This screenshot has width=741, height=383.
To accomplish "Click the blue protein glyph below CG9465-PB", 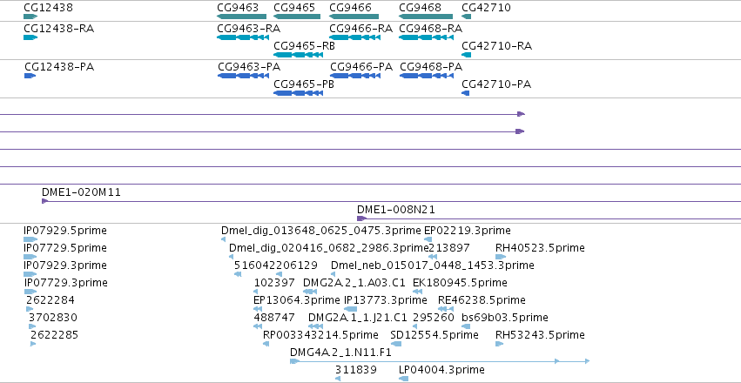I will (298, 93).
